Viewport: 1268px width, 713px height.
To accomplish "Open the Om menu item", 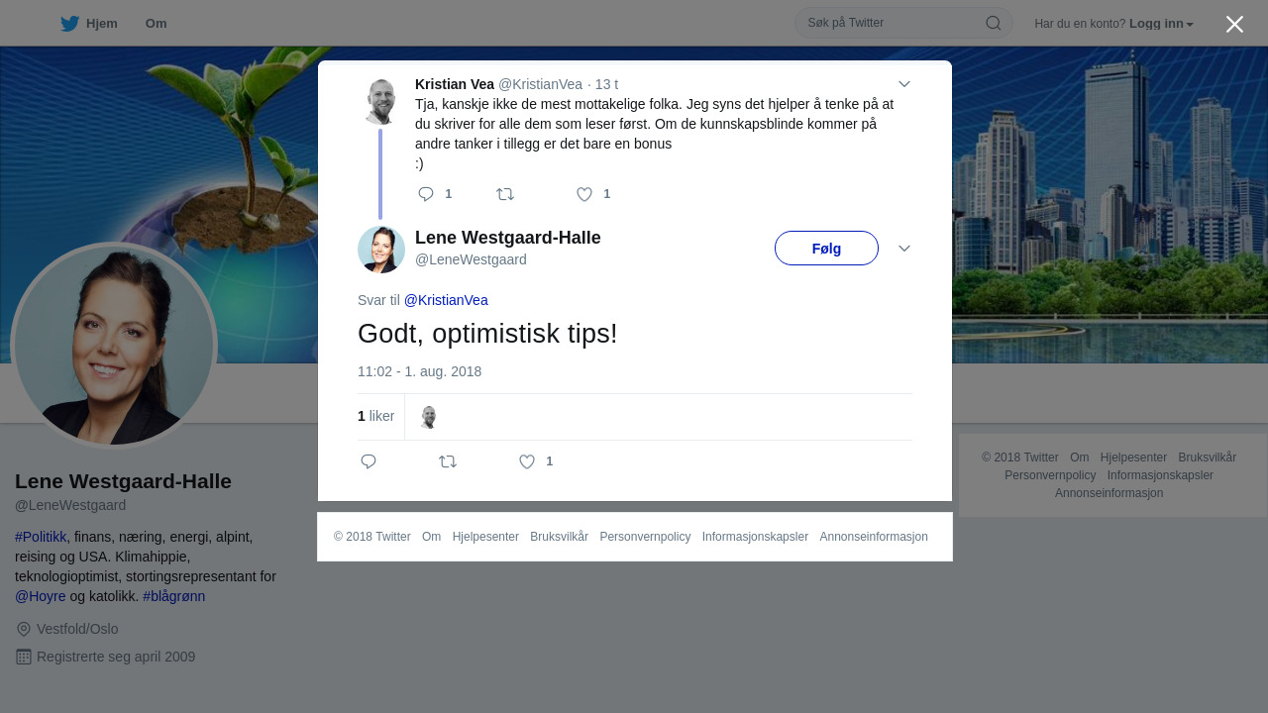I will 156,24.
